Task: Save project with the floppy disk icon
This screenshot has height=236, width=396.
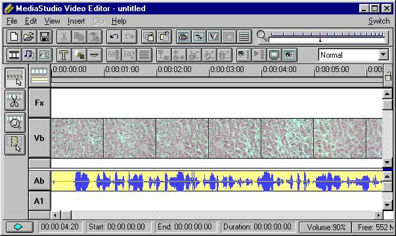Action: pyautogui.click(x=45, y=37)
